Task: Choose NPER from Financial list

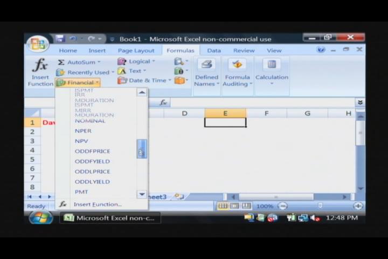Action: coord(83,131)
